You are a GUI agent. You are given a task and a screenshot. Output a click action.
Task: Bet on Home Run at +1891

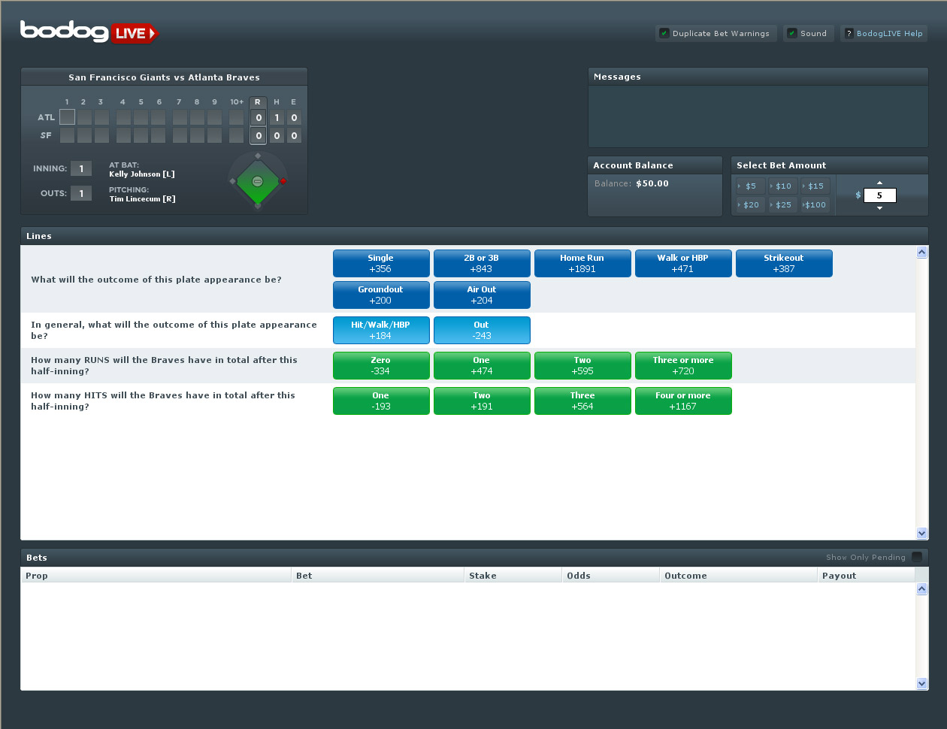coord(582,263)
